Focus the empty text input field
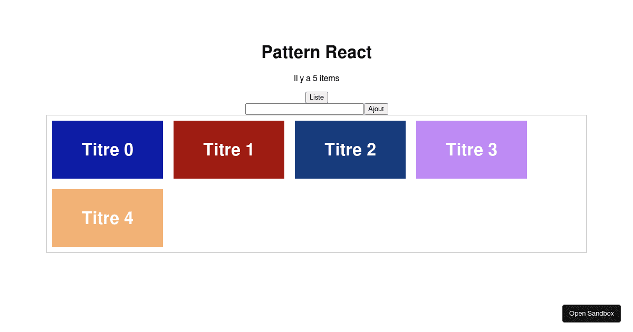 pos(304,109)
